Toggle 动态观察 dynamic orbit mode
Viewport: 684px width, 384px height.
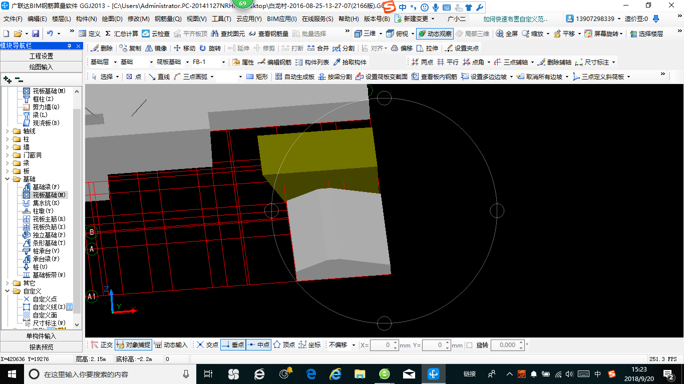tap(434, 33)
